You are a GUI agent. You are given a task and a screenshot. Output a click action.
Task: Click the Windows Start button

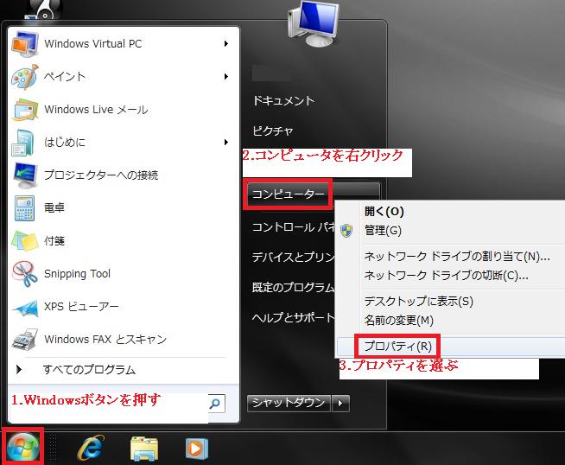[22, 447]
